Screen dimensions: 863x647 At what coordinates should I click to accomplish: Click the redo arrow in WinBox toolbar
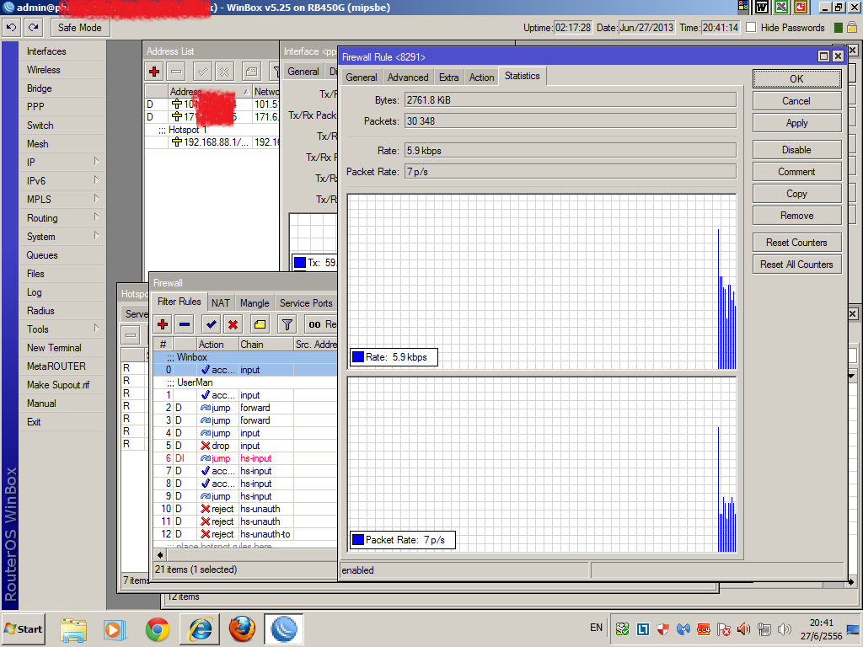(x=34, y=28)
